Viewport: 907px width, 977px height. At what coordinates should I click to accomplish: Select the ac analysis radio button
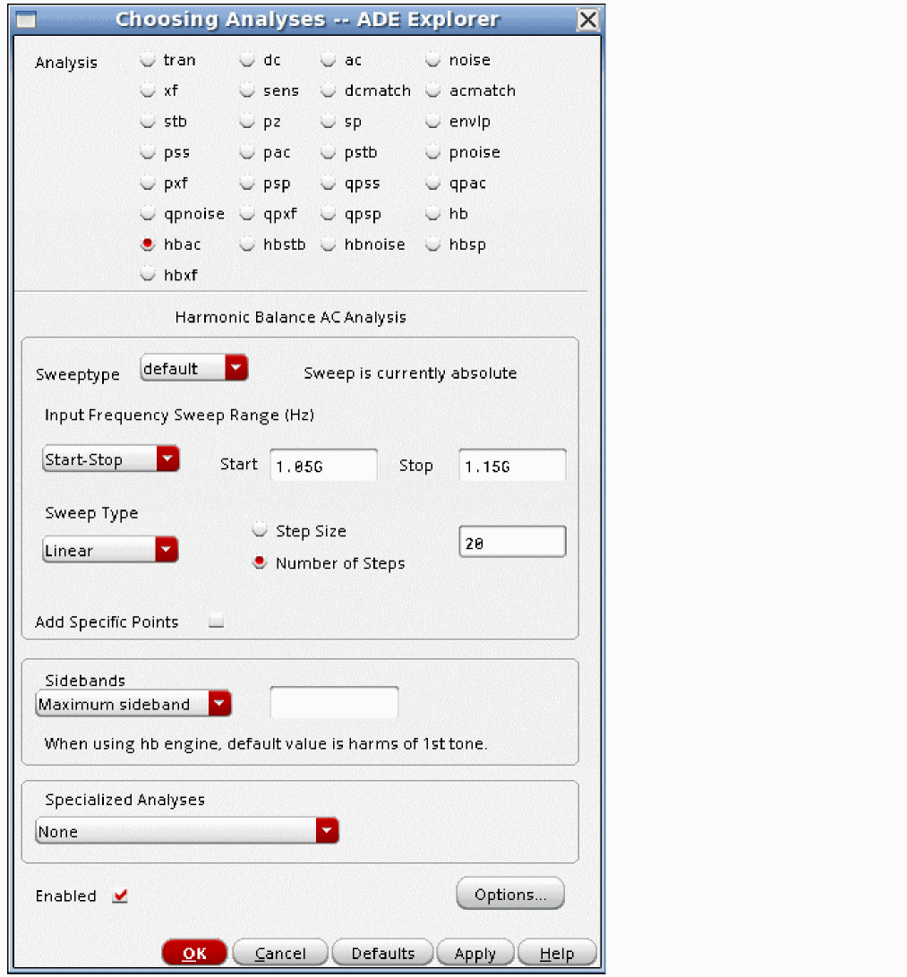point(329,60)
